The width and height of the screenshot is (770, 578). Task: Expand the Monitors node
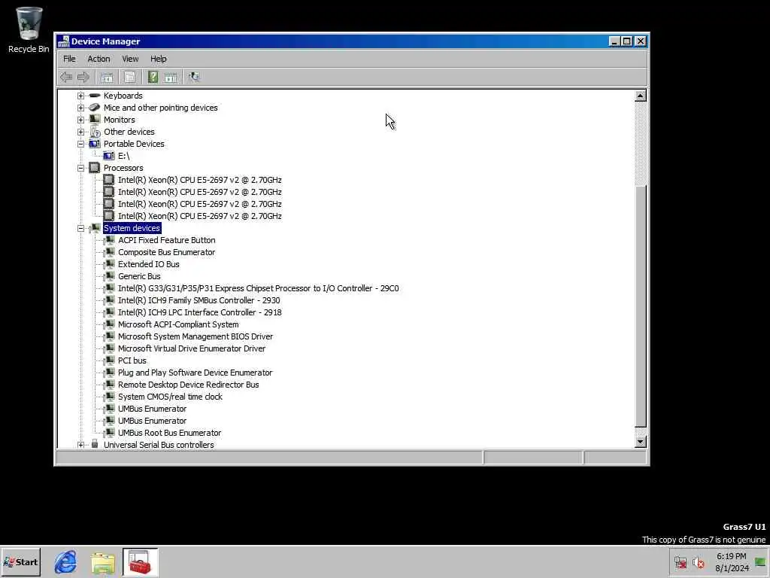click(81, 120)
